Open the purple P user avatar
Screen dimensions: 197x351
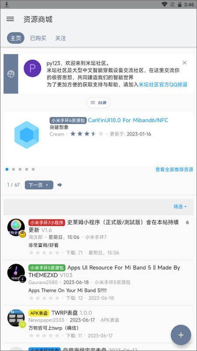(32, 68)
